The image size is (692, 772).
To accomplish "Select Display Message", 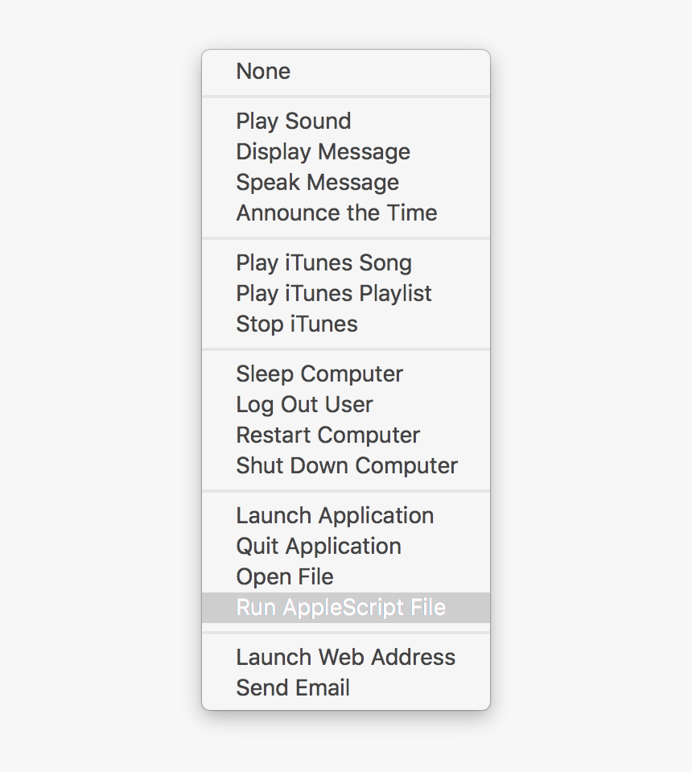I will tap(323, 151).
